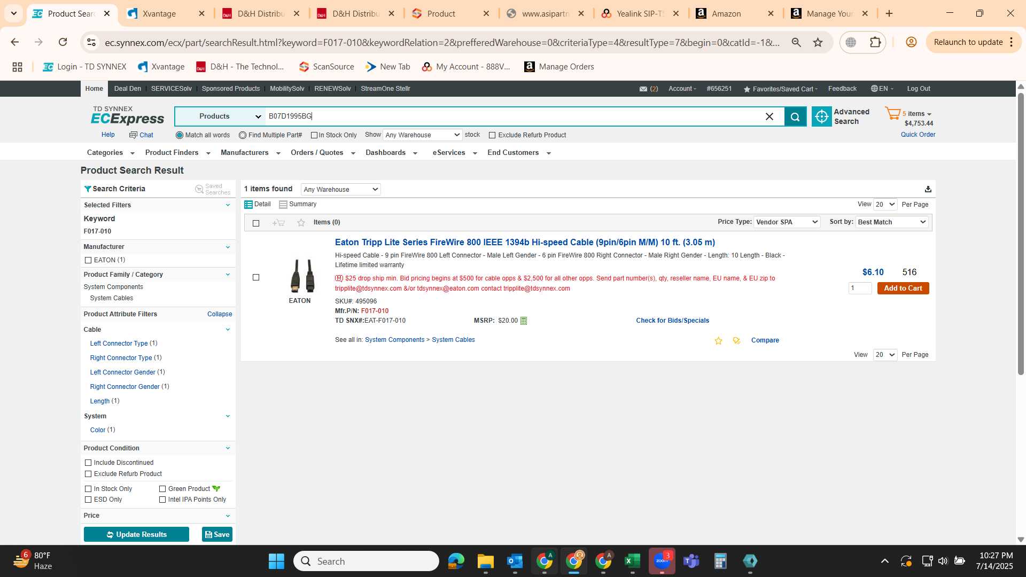Open the Orders / Quotes menu
The width and height of the screenshot is (1026, 577).
coord(323,153)
